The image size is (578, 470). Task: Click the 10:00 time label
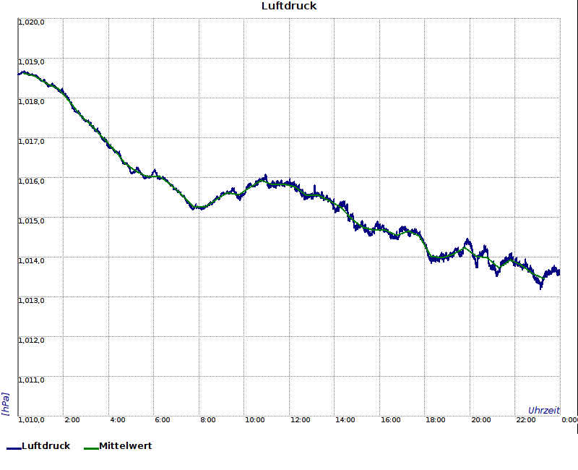click(x=255, y=420)
